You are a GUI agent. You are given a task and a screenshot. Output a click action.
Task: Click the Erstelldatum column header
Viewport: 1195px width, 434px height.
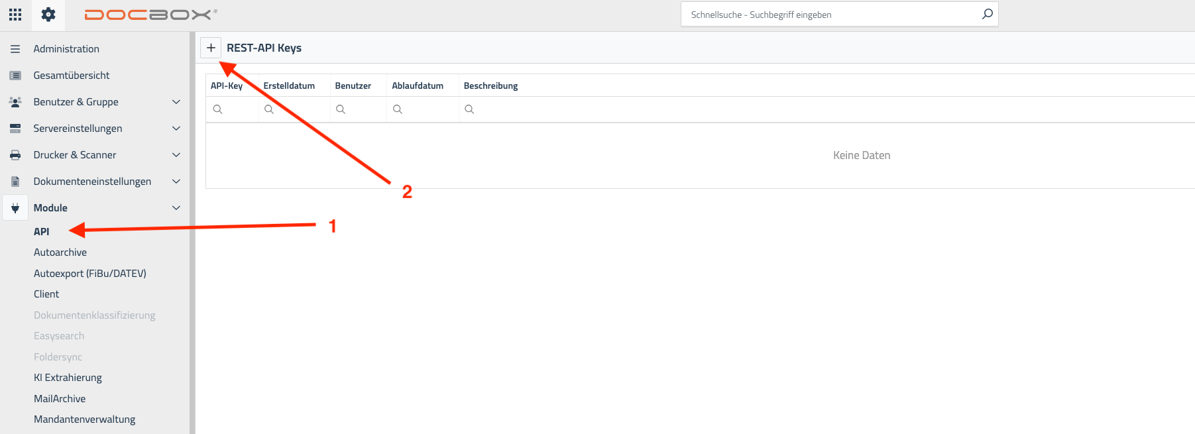(x=289, y=85)
